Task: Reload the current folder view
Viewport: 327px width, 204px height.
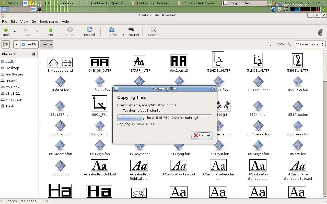Action: tap(89, 32)
